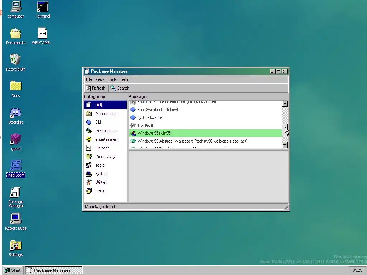Click the Refresh toolbar button
The height and width of the screenshot is (275, 367).
tap(95, 88)
